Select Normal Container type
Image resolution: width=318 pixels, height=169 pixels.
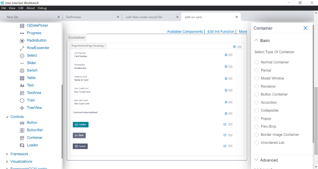256,62
